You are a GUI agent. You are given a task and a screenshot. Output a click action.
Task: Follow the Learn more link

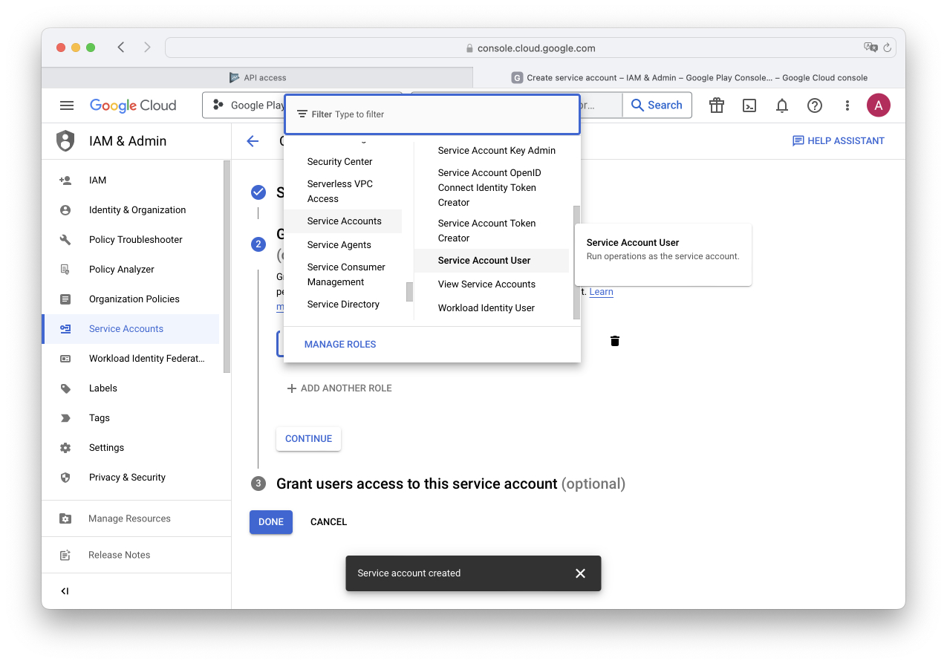tap(601, 292)
